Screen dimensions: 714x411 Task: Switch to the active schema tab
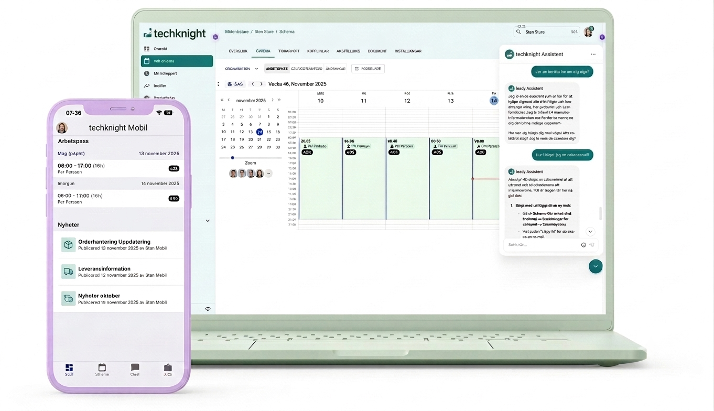coord(263,51)
